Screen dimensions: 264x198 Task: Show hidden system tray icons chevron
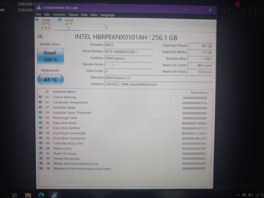(238, 195)
